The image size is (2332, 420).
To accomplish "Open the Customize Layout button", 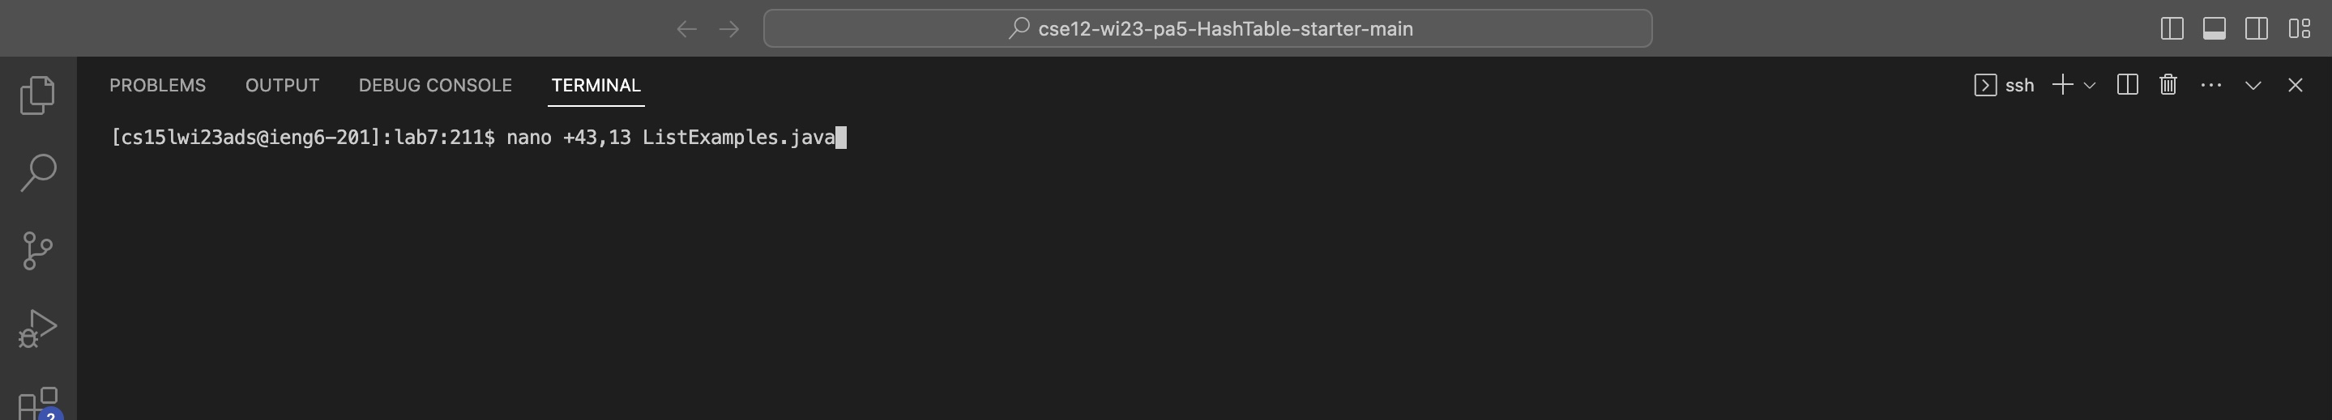I will pyautogui.click(x=2300, y=29).
